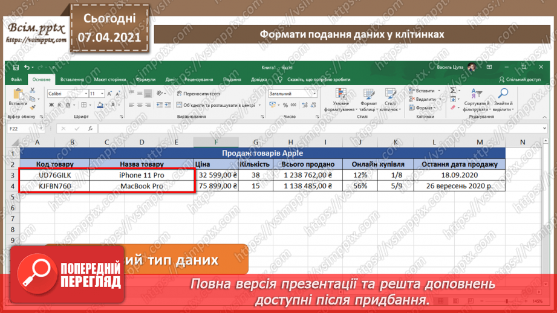This screenshot has width=557, height=313.
Task: Click Об'єднати та розташувати в центрі
Action: pyautogui.click(x=216, y=105)
